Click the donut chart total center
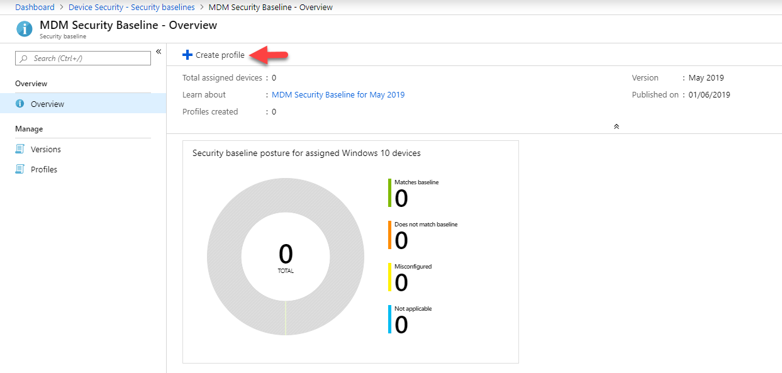 286,257
